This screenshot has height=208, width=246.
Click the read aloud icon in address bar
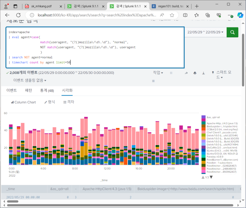tap(162, 15)
